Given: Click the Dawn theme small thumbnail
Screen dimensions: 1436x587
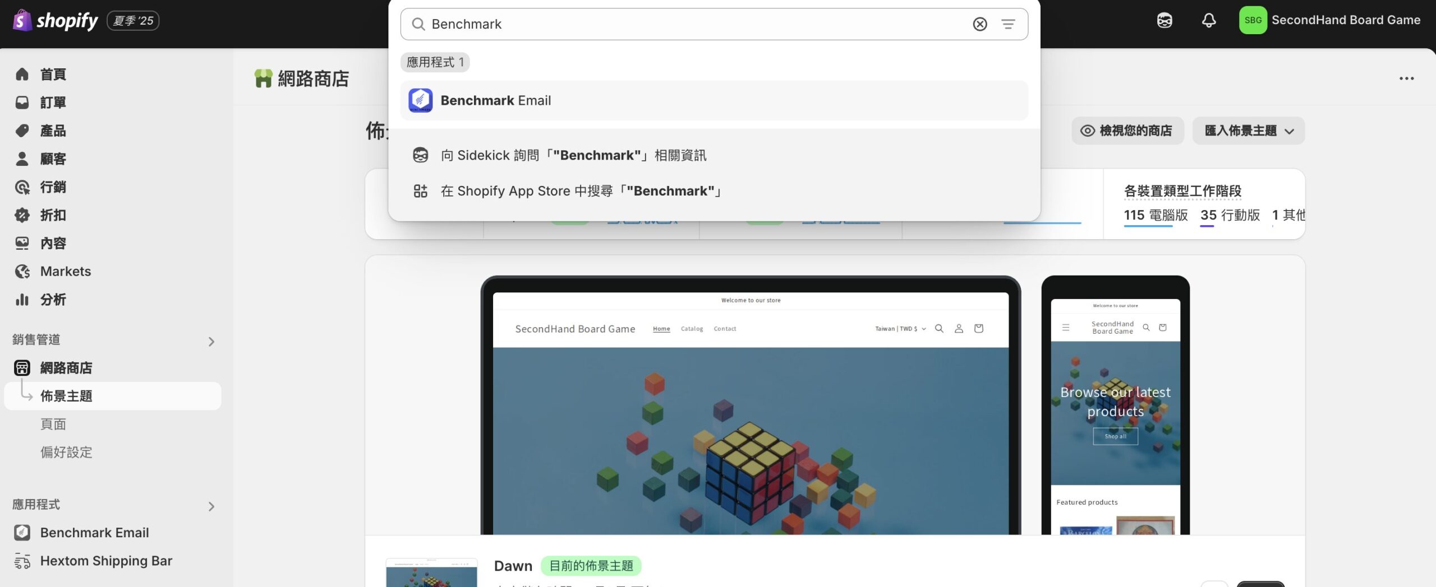Looking at the screenshot, I should pos(431,572).
